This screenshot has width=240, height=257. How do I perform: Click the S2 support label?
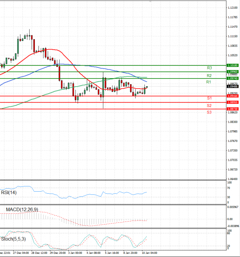pos(209,105)
